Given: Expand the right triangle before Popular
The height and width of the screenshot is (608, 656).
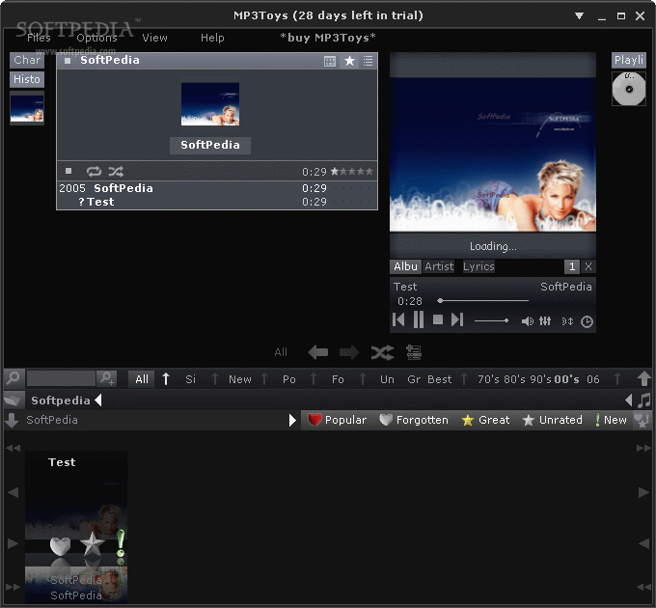Looking at the screenshot, I should tap(292, 420).
